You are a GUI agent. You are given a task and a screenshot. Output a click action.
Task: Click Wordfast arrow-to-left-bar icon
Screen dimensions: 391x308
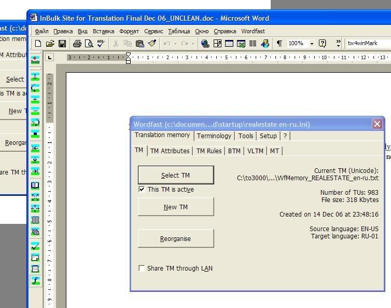[35, 149]
